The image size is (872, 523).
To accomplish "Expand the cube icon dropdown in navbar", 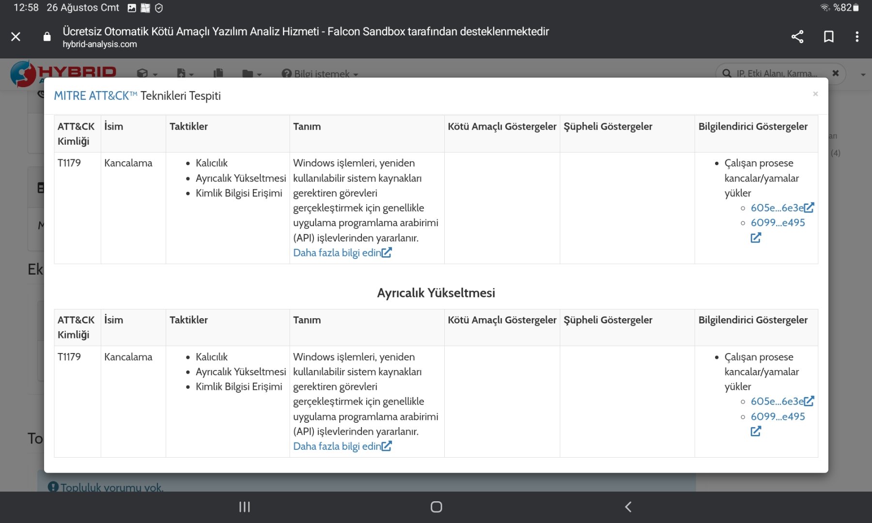I will click(x=146, y=74).
